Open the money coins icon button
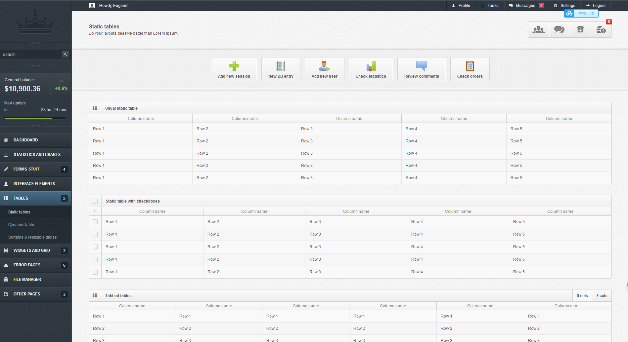The image size is (628, 342). pyautogui.click(x=601, y=30)
